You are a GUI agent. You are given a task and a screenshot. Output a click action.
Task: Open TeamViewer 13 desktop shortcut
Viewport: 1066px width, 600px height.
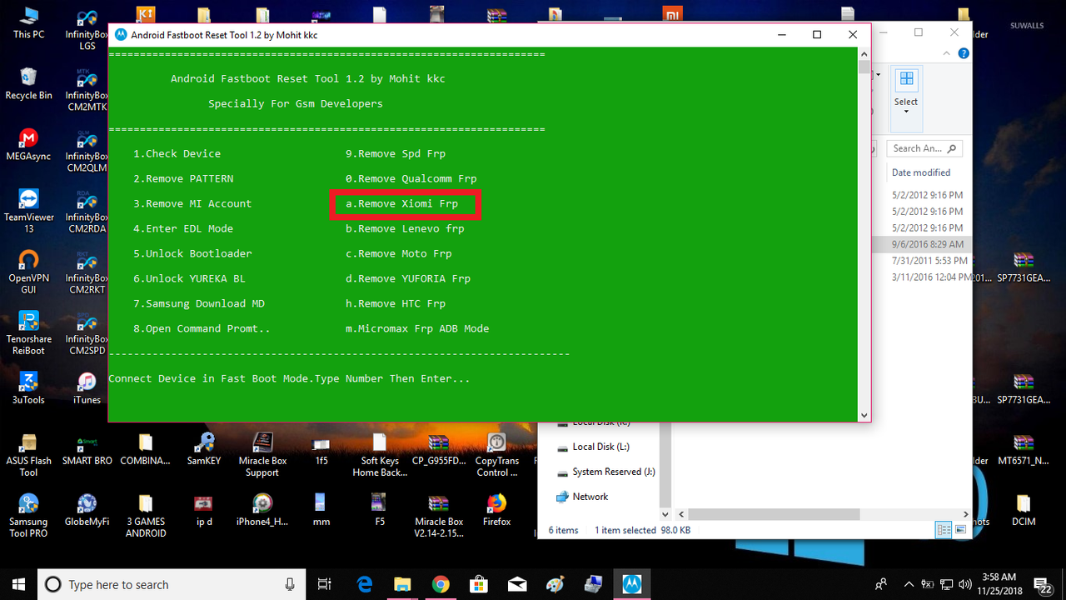tap(28, 210)
